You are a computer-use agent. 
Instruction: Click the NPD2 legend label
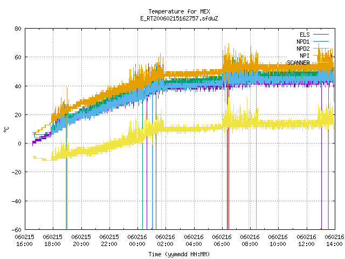(303, 49)
